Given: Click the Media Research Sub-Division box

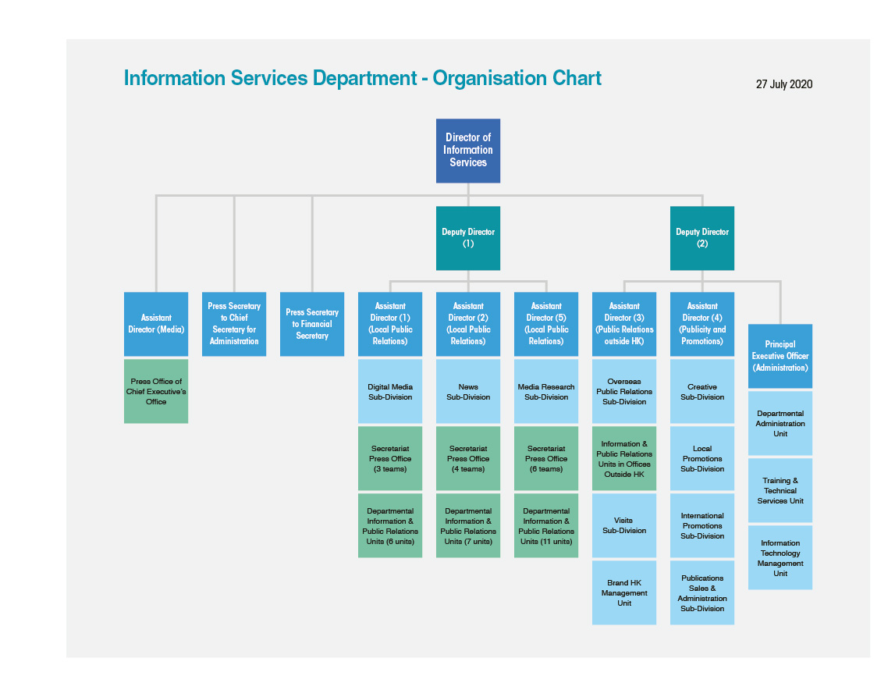Looking at the screenshot, I should click(x=545, y=390).
